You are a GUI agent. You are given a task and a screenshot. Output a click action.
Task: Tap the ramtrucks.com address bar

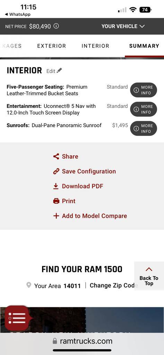coord(82,341)
